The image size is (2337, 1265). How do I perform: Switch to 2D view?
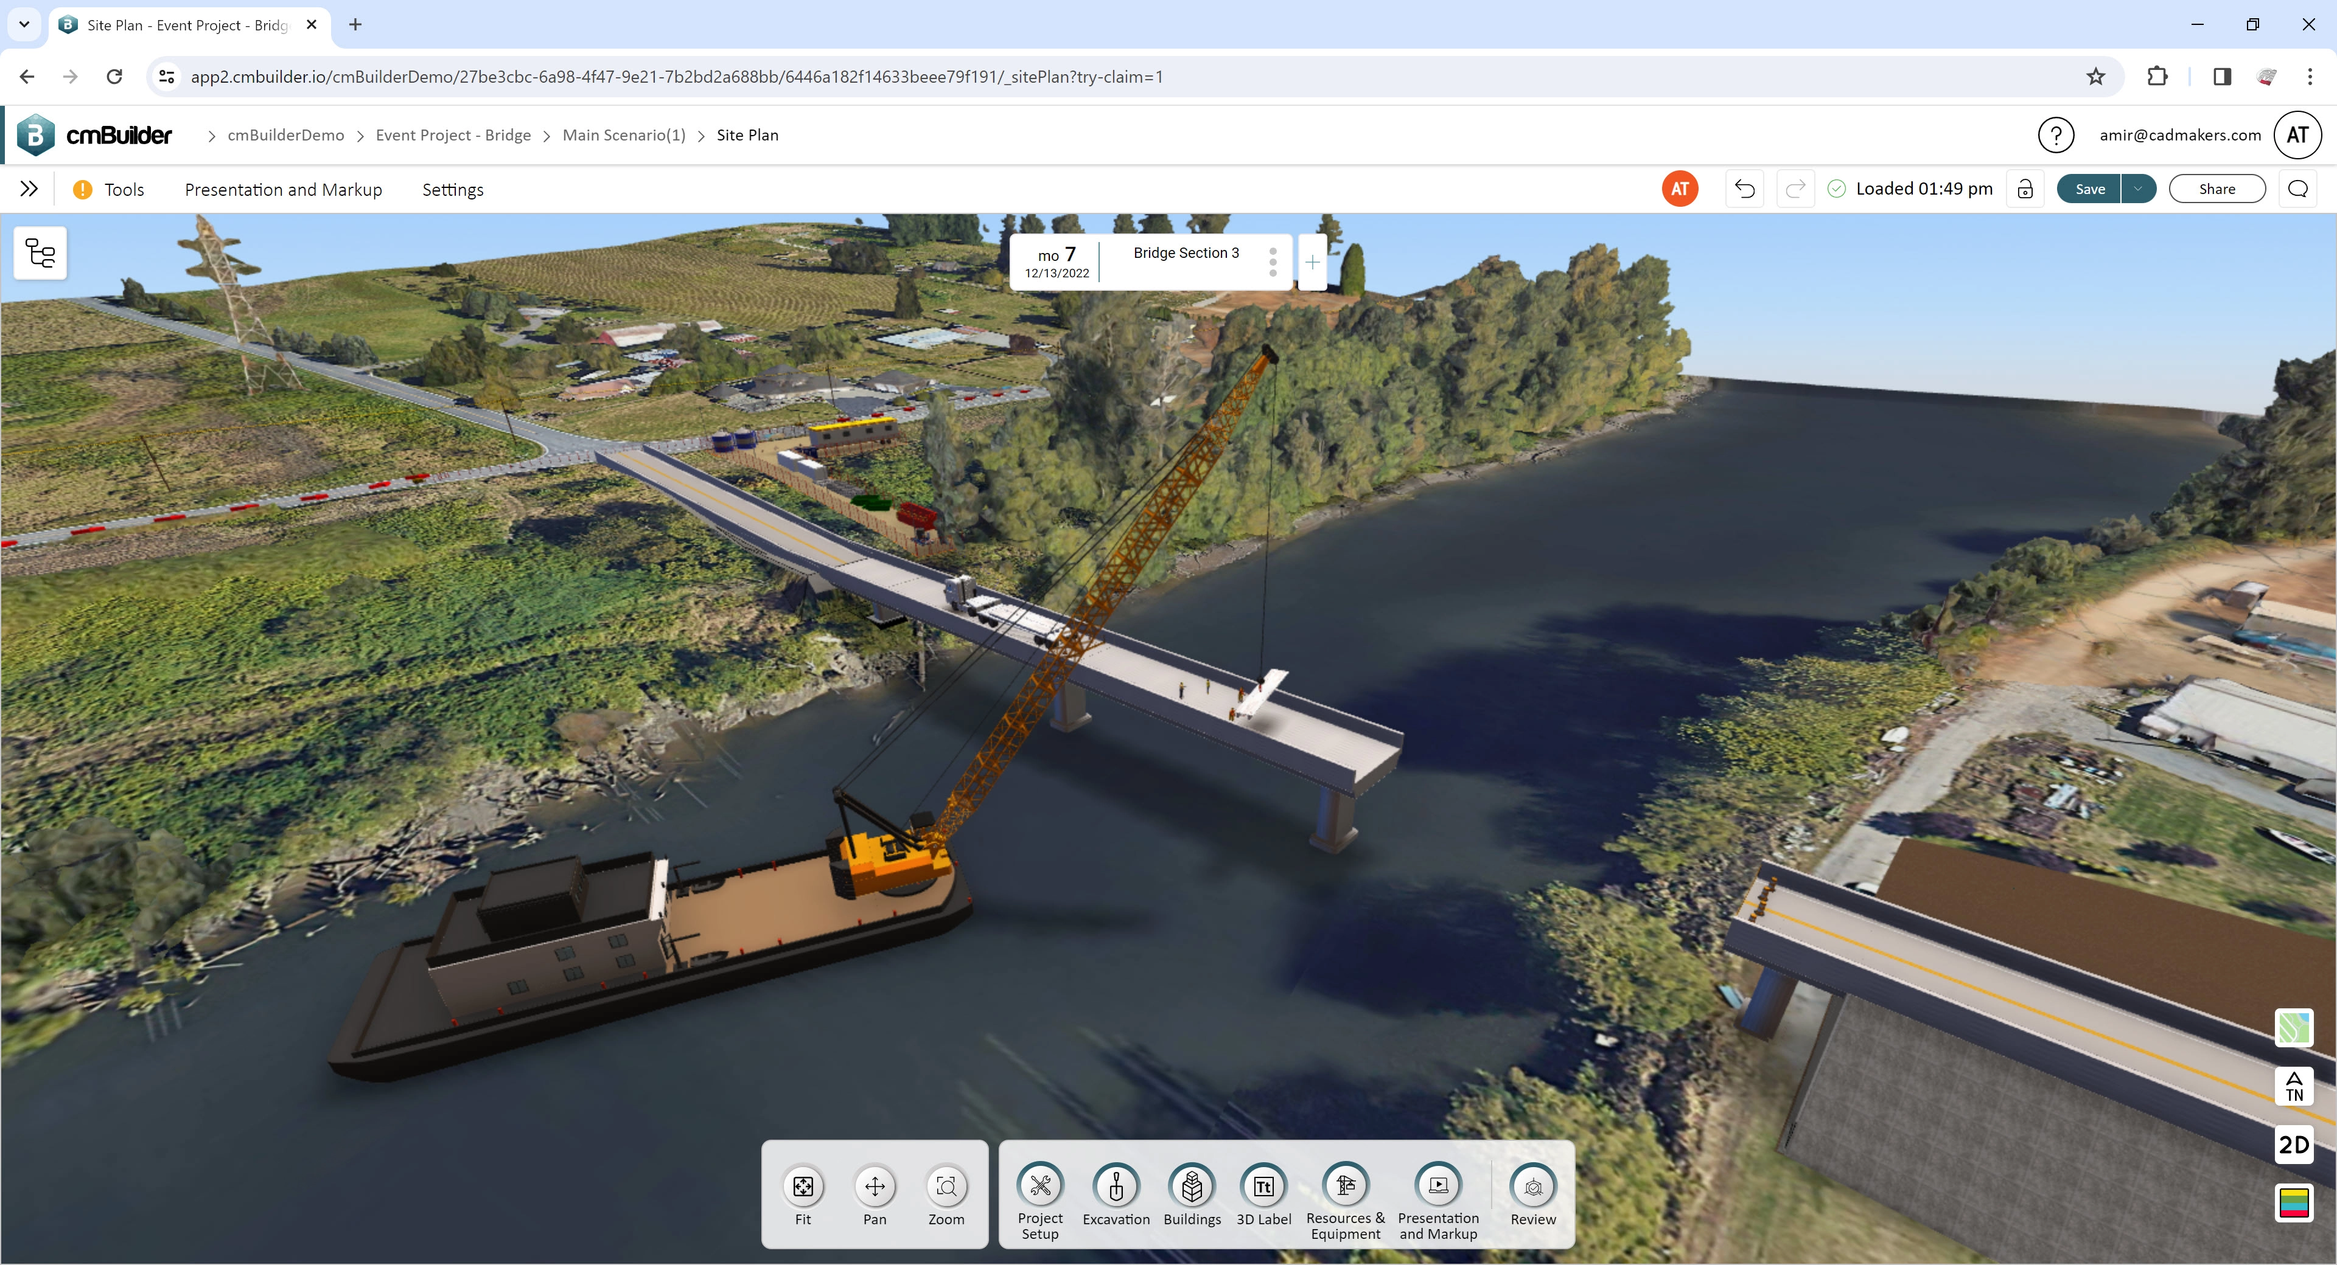click(x=2294, y=1145)
